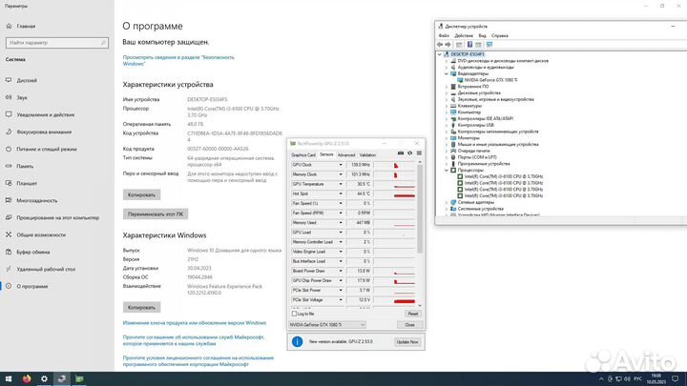
Task: Click GPU-Z green icon on taskbar
Action: [x=79, y=378]
